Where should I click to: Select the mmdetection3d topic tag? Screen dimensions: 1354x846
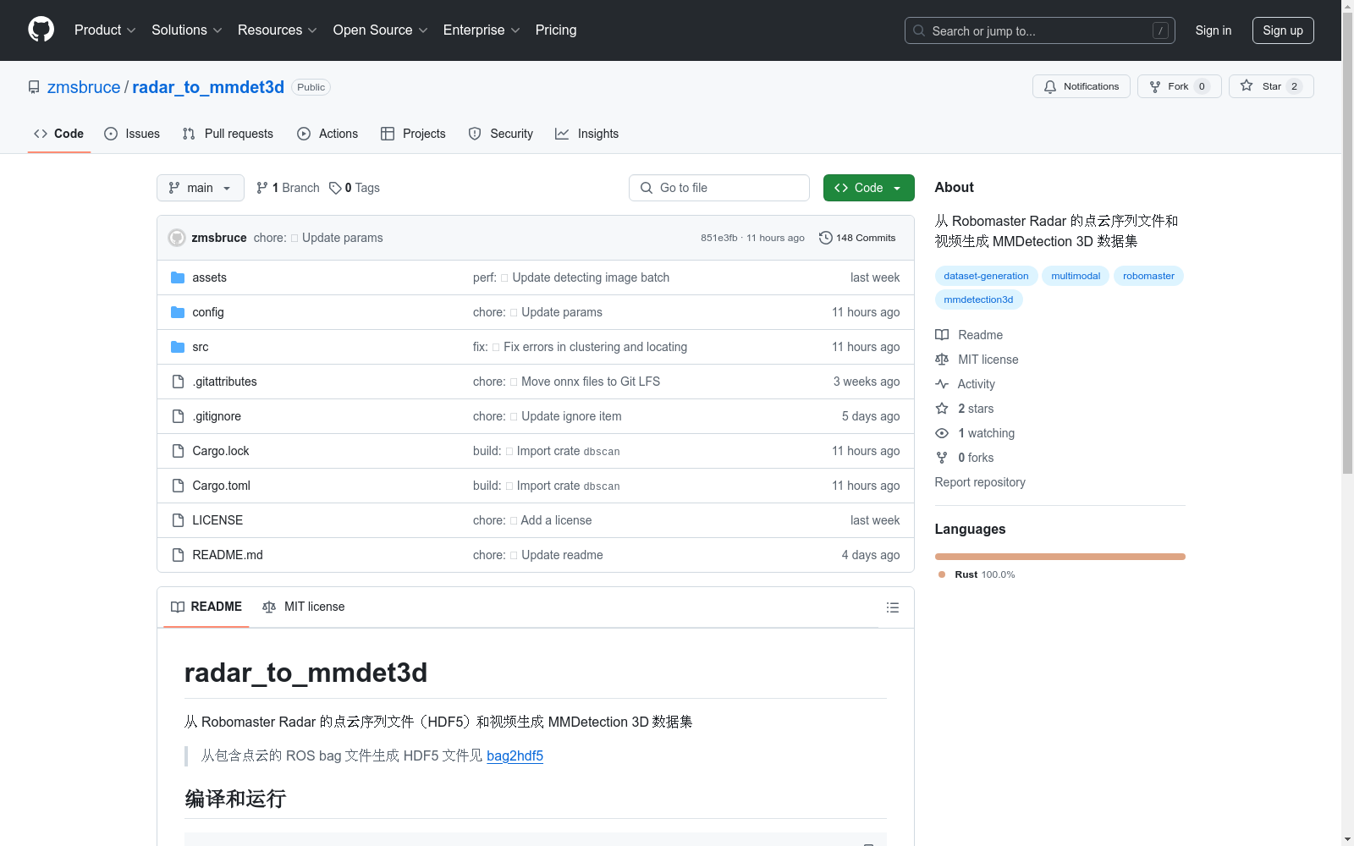point(978,299)
